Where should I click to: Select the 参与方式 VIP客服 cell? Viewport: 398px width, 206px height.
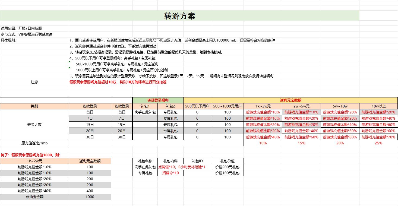(x=27, y=34)
